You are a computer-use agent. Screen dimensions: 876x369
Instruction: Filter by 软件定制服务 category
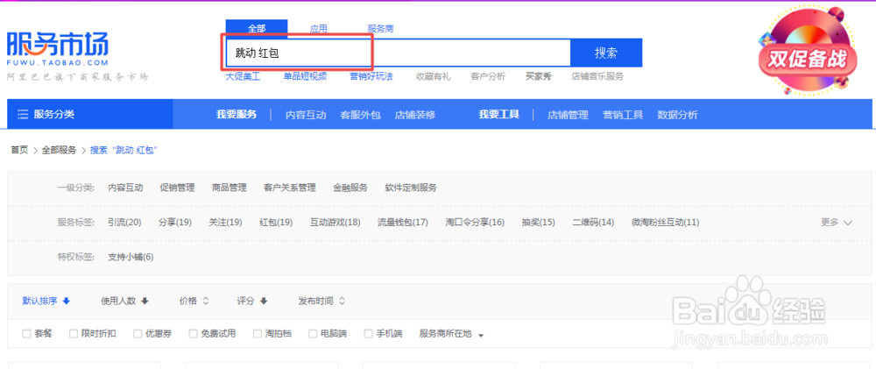411,188
